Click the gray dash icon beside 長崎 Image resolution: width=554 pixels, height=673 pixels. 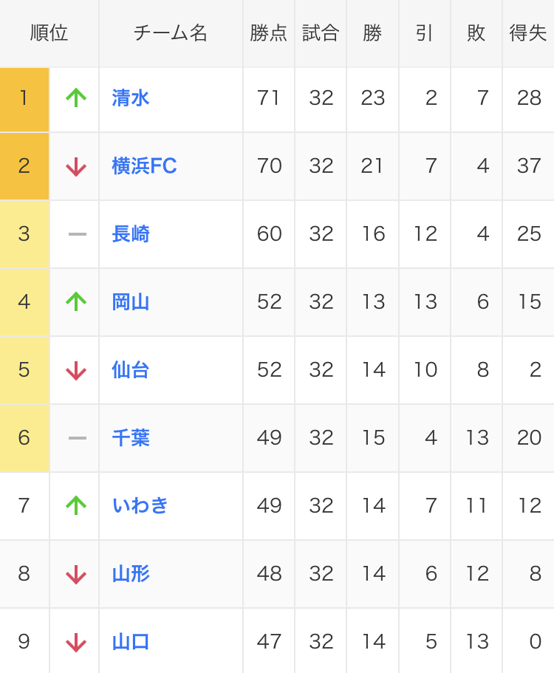tap(77, 234)
